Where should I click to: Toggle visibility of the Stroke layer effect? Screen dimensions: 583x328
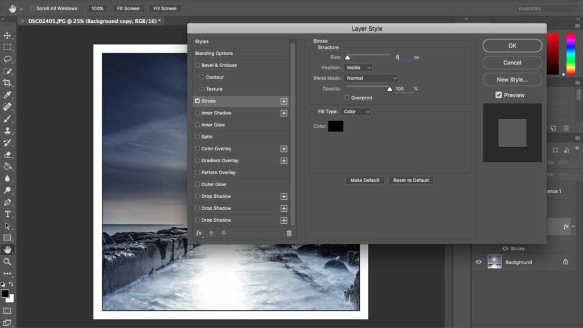[x=505, y=248]
